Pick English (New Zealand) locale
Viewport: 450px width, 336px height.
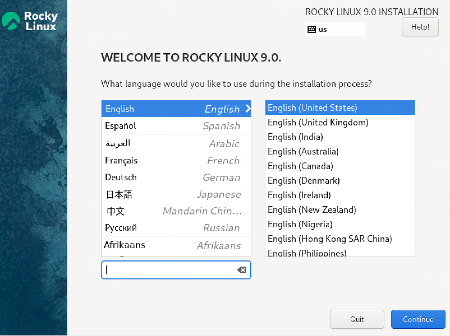340,210
